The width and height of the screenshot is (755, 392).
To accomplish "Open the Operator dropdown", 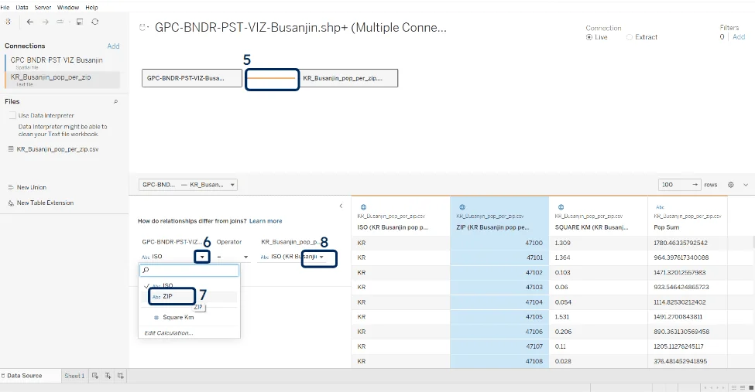I will [246, 257].
